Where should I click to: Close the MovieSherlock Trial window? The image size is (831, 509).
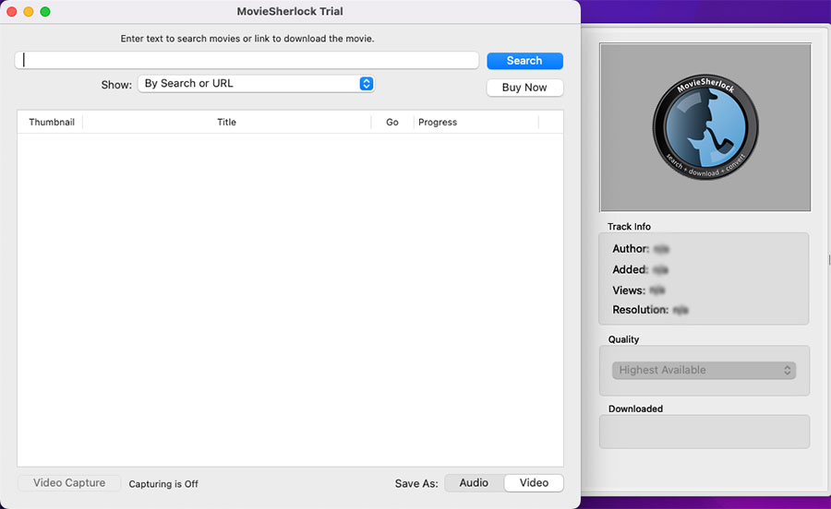[12, 12]
